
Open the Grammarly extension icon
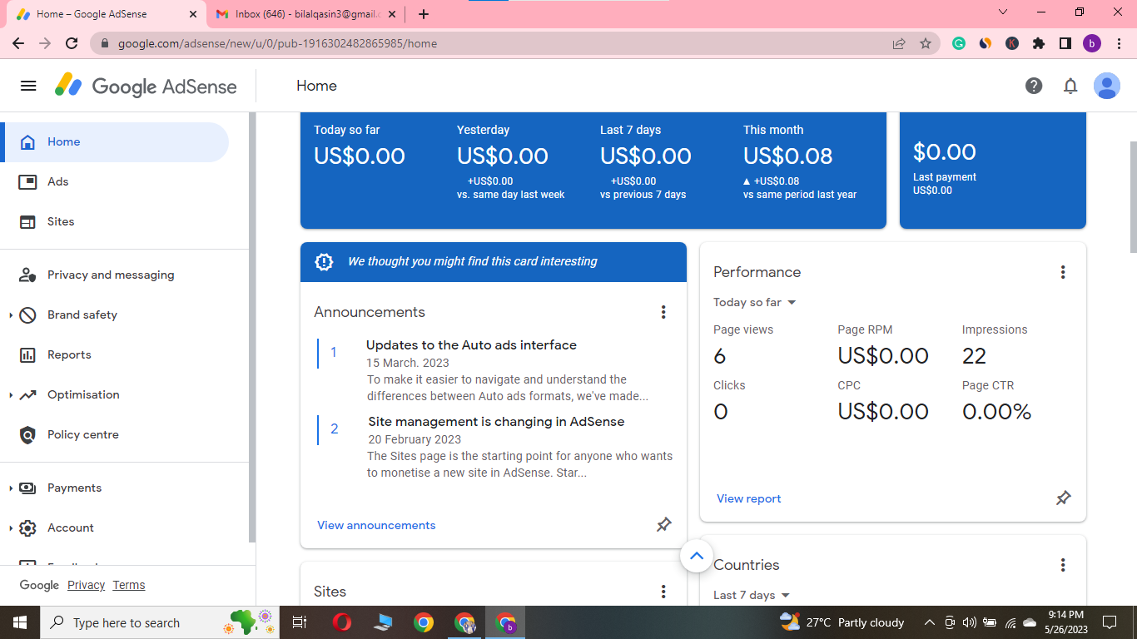click(x=959, y=43)
